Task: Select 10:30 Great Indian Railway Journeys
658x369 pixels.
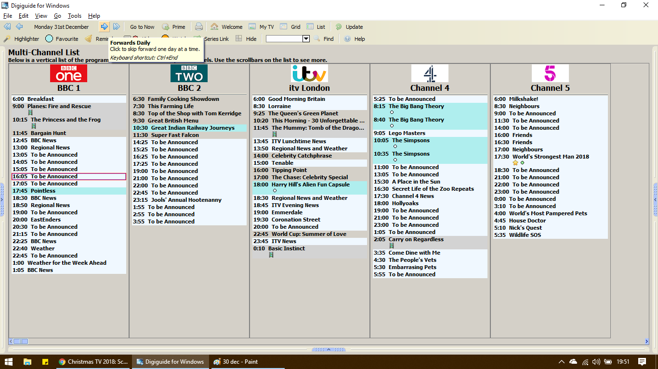Action: (189, 128)
